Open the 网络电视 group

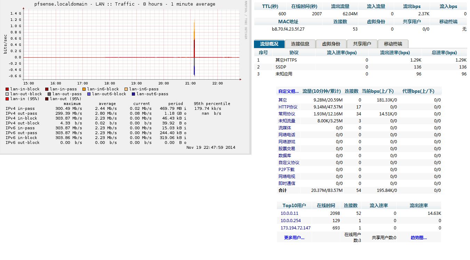pos(287,177)
